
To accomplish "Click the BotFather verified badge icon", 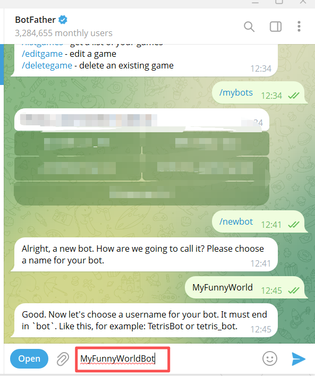I will (63, 20).
